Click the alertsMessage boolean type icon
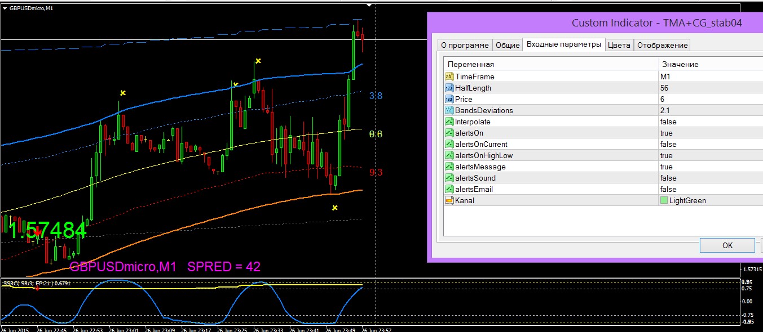This screenshot has height=332, width=763. pos(449,167)
